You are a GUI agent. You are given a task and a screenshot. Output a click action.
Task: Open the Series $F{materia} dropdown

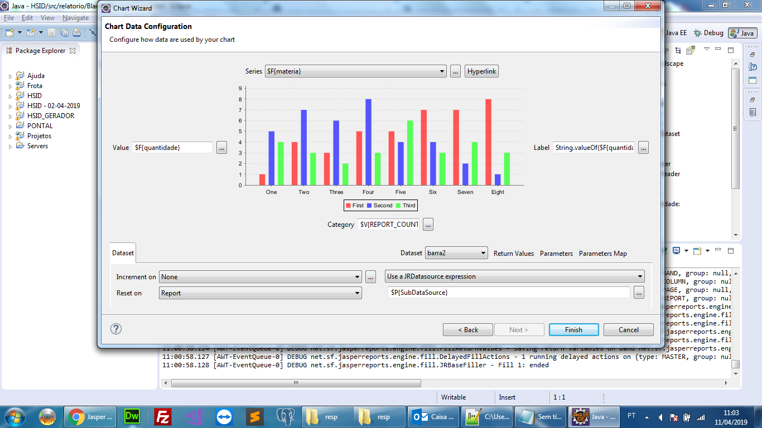pyautogui.click(x=356, y=71)
